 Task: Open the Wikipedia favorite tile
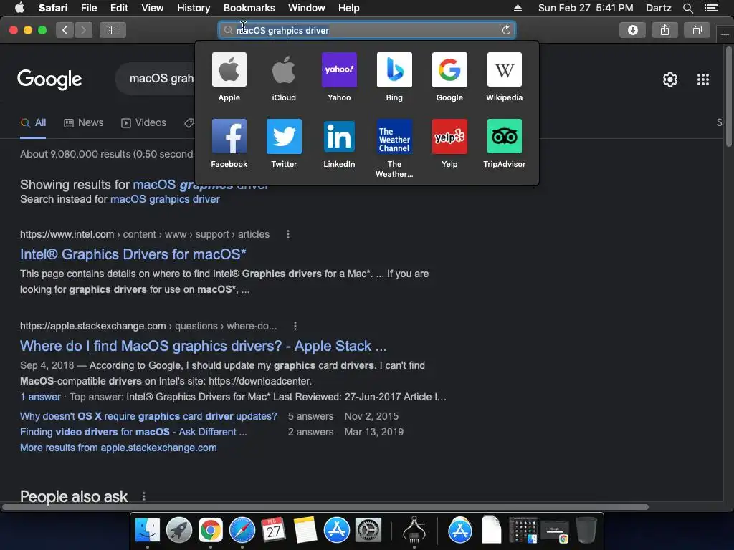(504, 69)
